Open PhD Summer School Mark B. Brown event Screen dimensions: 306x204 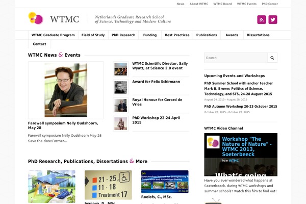239,89
